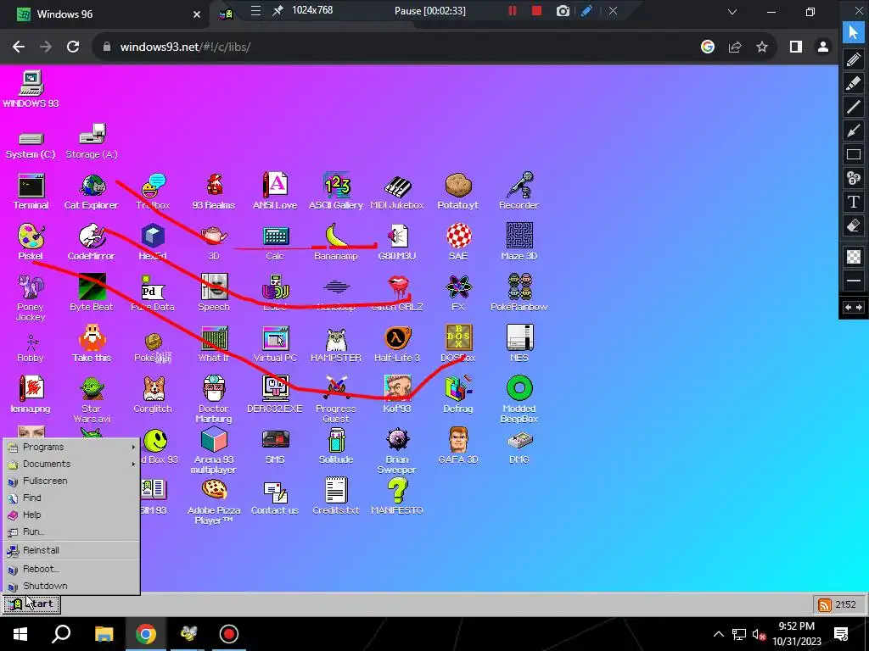Image resolution: width=869 pixels, height=651 pixels.
Task: Open Windows search on the taskbar
Action: click(61, 634)
